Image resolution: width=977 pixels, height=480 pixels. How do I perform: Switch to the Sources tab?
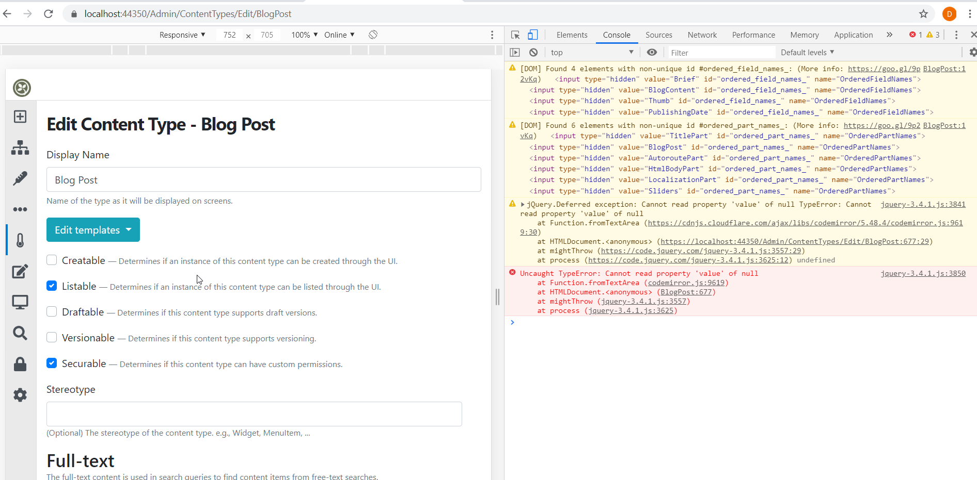(658, 35)
